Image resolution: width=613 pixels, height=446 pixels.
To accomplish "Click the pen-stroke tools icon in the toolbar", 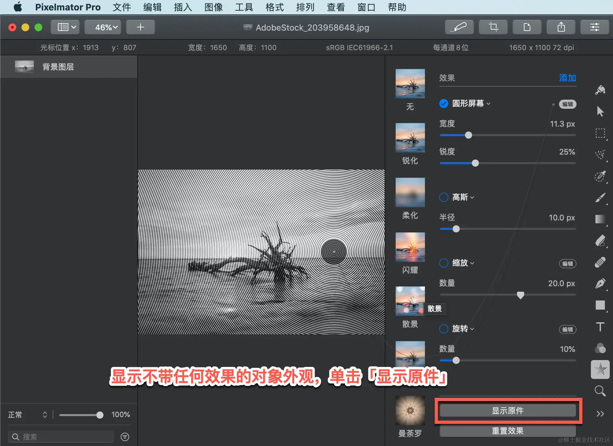I will pos(459,27).
